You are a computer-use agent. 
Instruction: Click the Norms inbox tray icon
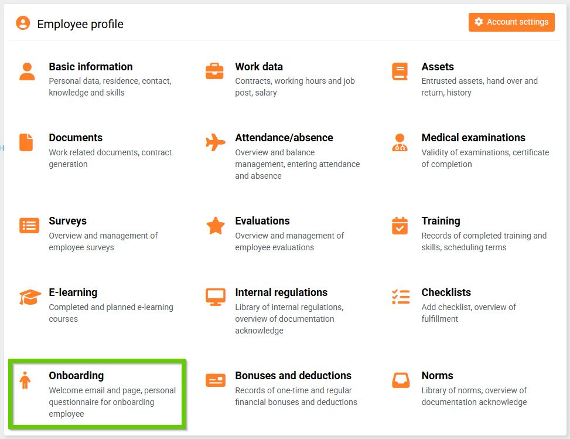[x=401, y=380]
